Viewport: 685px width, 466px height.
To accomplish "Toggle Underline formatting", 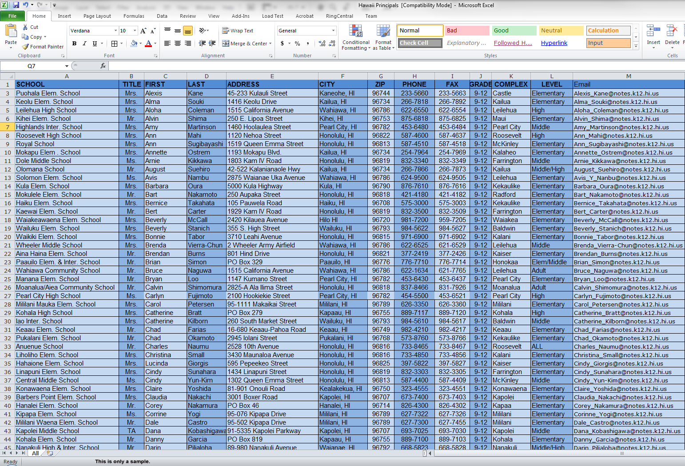I will point(95,44).
